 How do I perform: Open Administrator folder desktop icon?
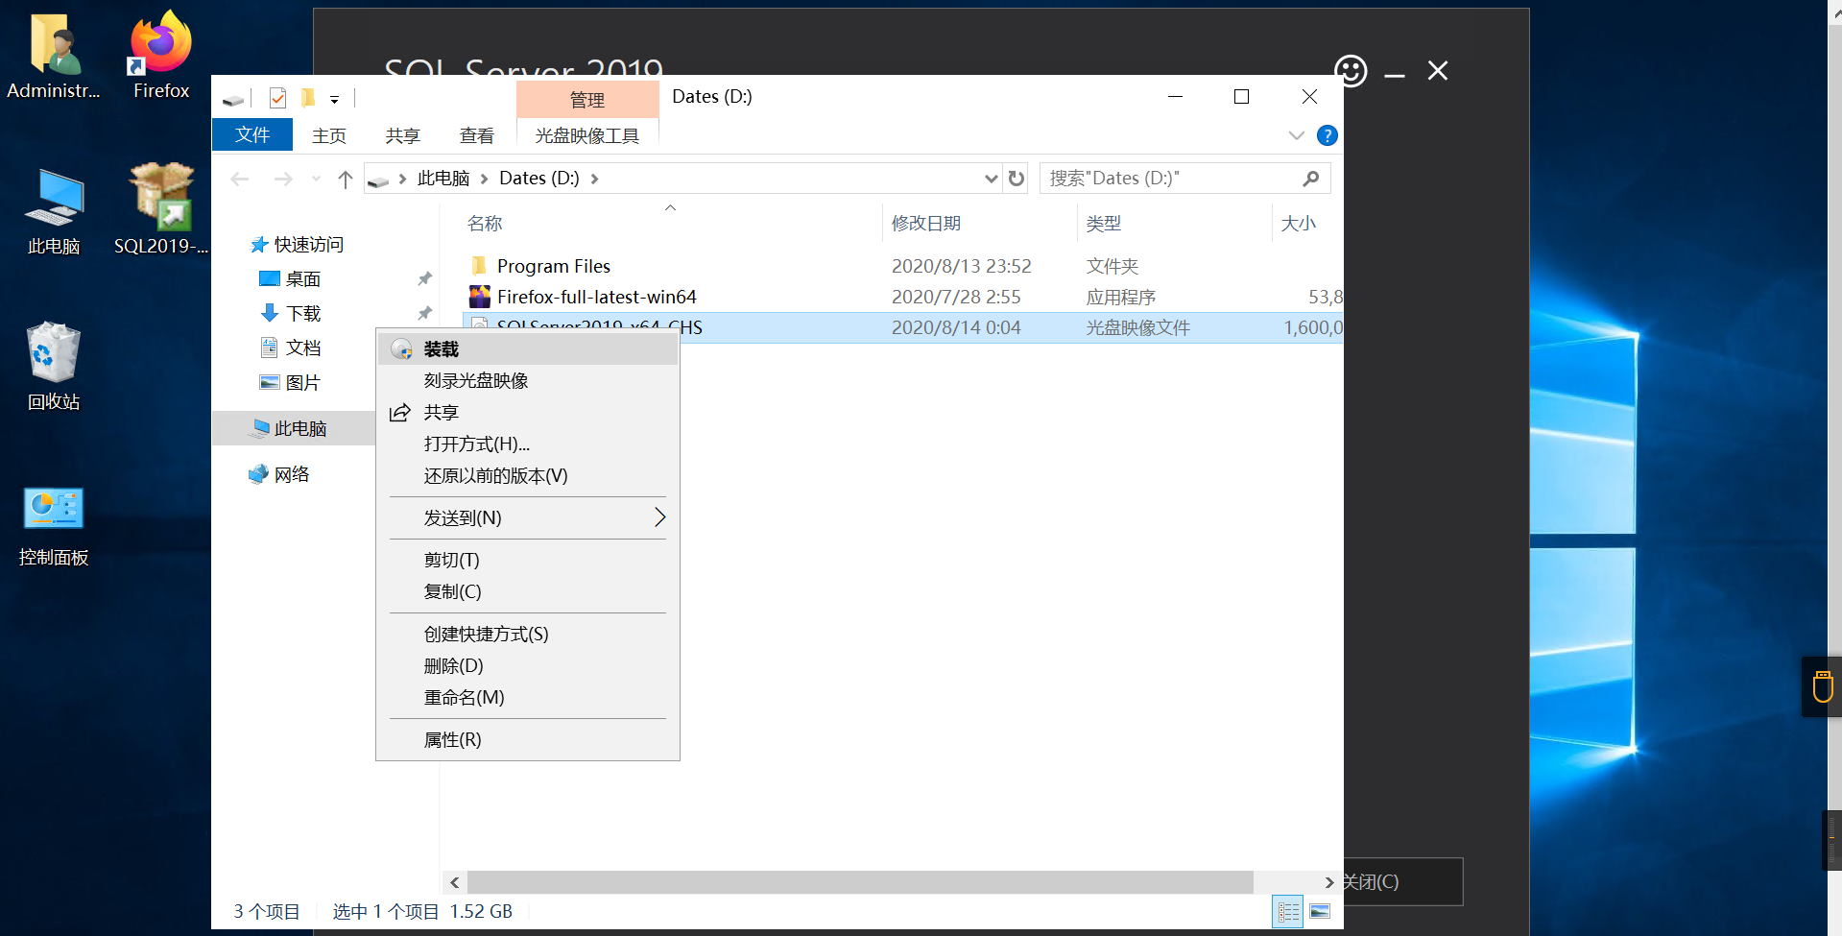(x=54, y=58)
